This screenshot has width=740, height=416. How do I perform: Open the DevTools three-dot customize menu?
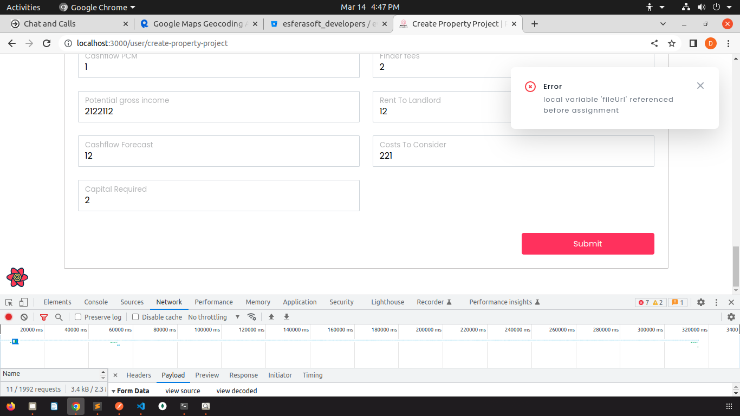tap(716, 302)
